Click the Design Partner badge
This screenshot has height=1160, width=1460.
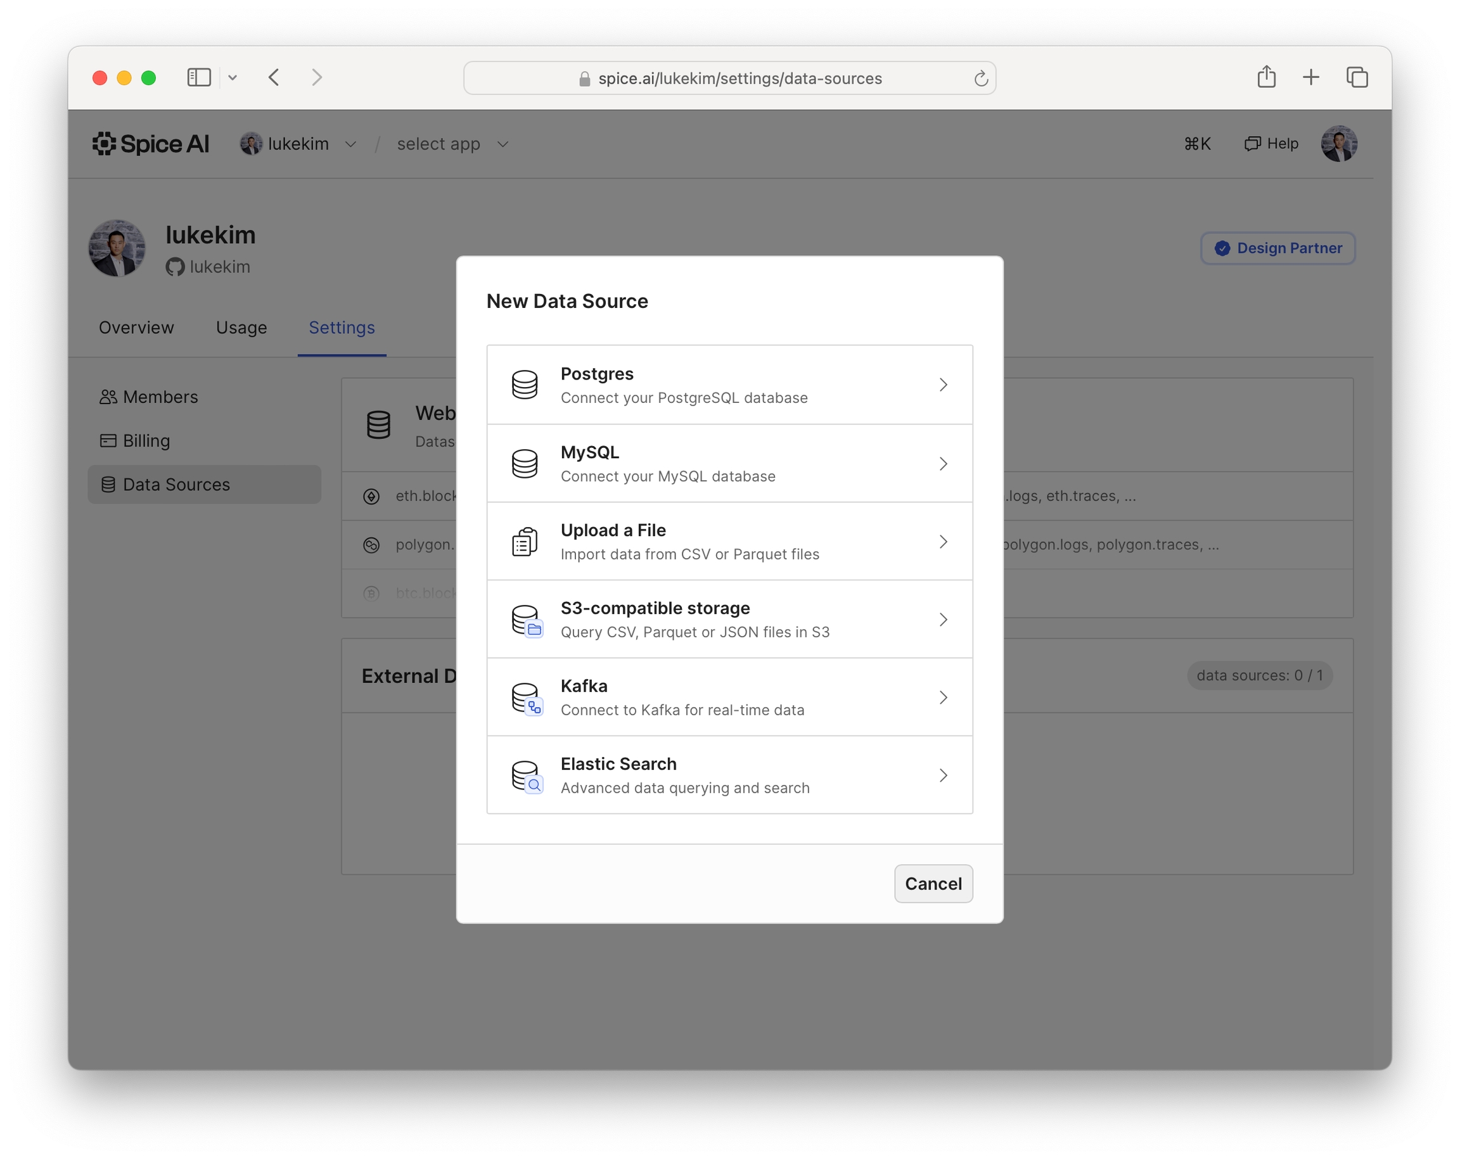(x=1277, y=248)
